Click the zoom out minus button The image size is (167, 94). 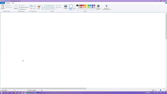(155, 90)
